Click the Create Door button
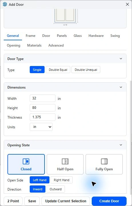 click(x=109, y=201)
